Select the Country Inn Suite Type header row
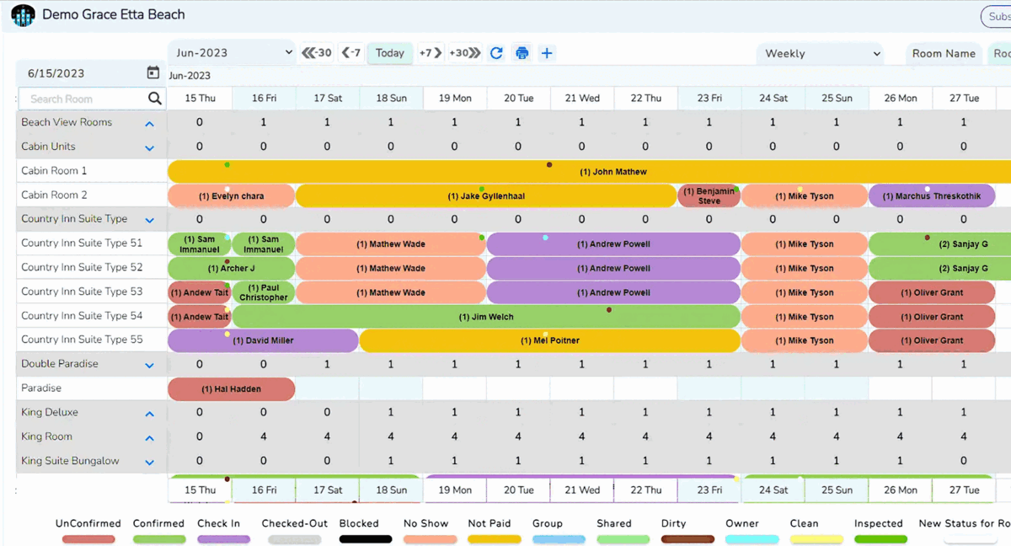The height and width of the screenshot is (546, 1011). pyautogui.click(x=84, y=218)
